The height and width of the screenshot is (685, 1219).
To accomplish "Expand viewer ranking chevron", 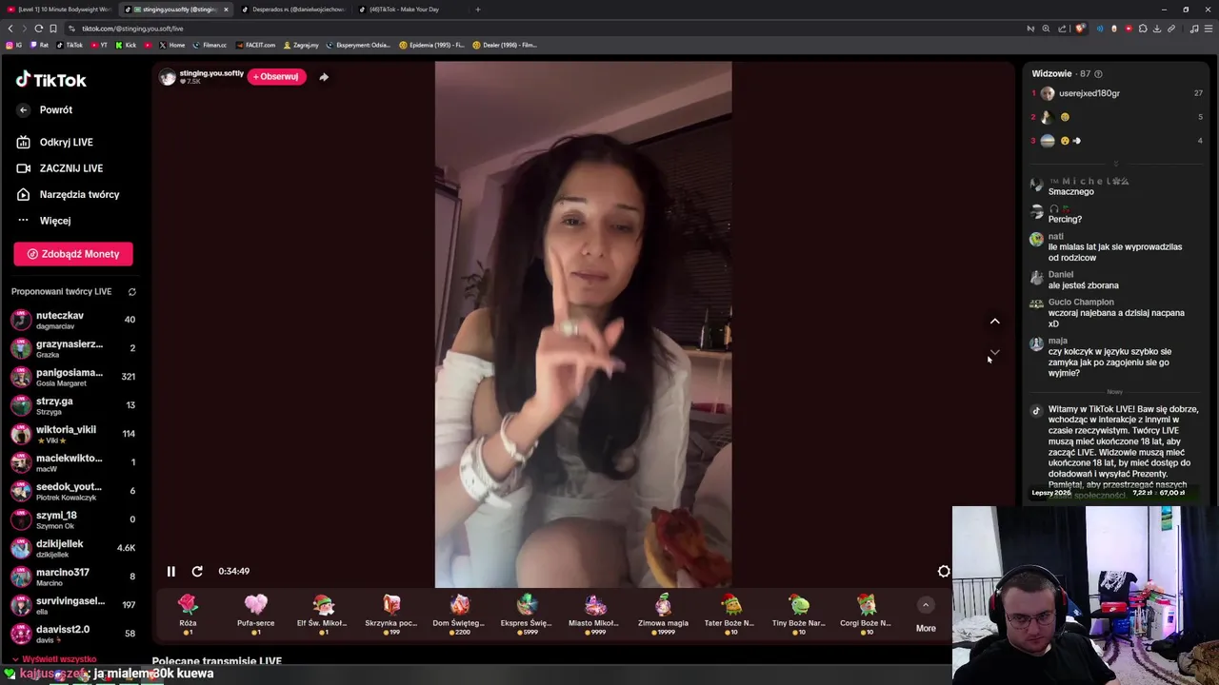I will coord(1116,164).
